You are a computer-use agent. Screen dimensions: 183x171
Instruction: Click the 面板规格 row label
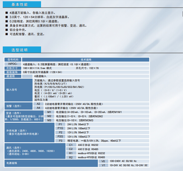point(13,72)
